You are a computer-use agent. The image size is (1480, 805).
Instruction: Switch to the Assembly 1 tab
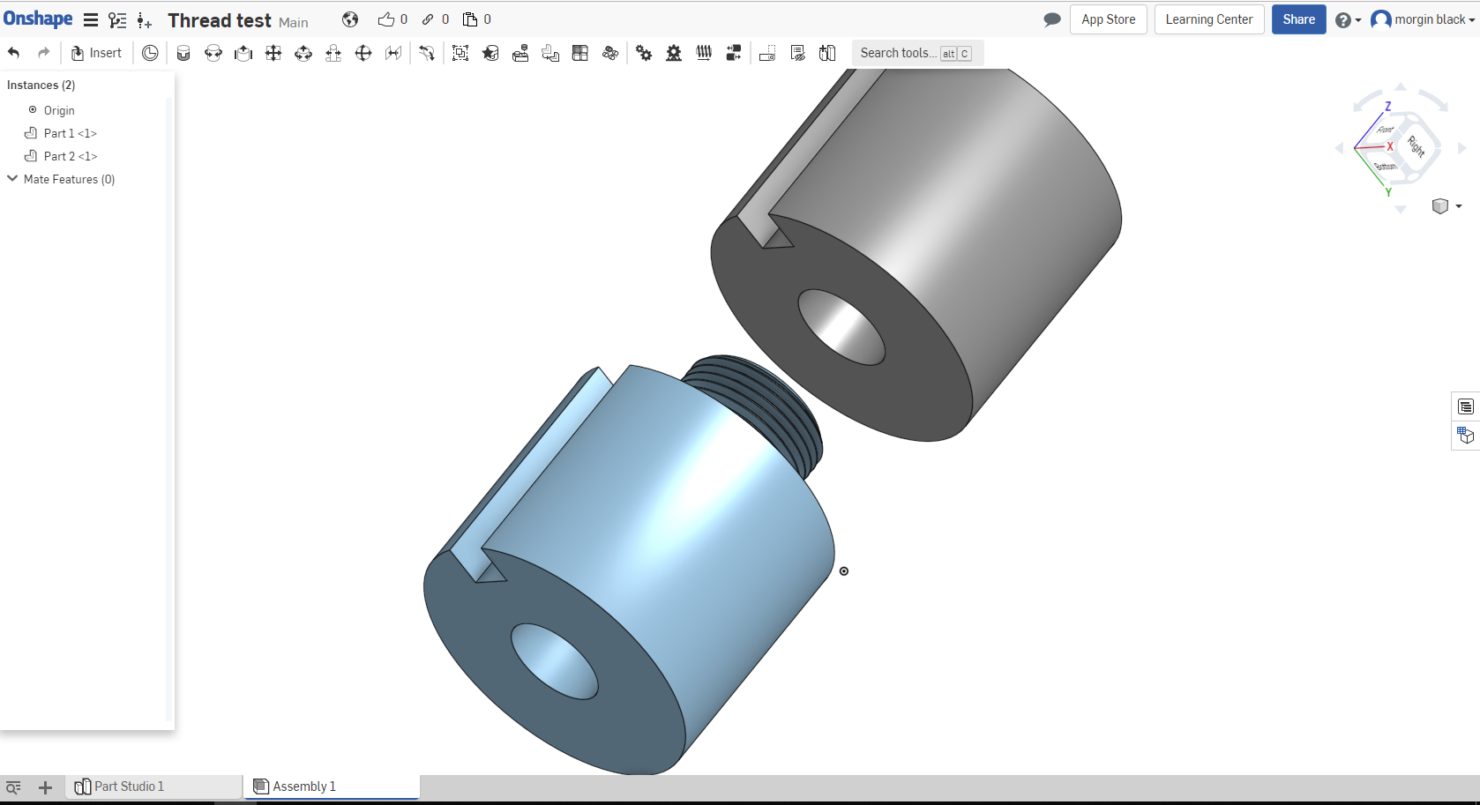pyautogui.click(x=332, y=786)
